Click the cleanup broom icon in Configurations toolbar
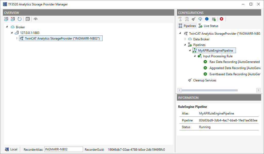Image resolution: width=264 pixels, height=154 pixels. point(193,19)
